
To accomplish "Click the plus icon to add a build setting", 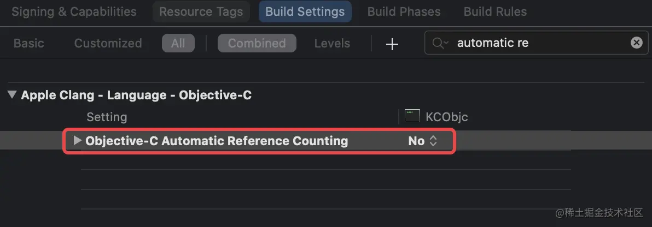I will coord(392,44).
